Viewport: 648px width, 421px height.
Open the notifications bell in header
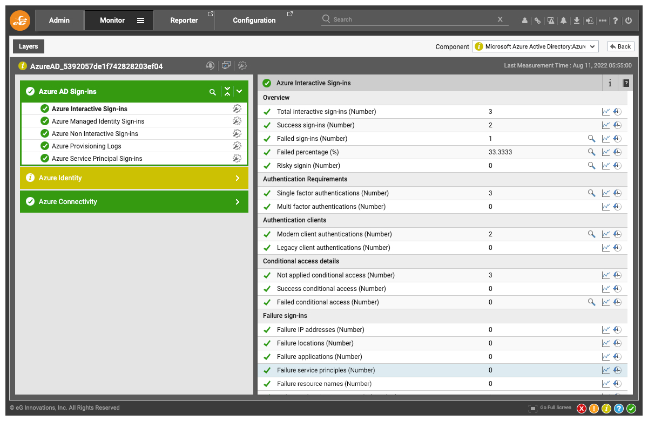[x=564, y=21]
